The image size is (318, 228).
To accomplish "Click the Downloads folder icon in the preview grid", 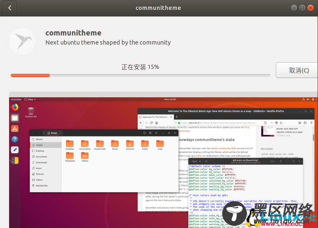I will (x=100, y=143).
